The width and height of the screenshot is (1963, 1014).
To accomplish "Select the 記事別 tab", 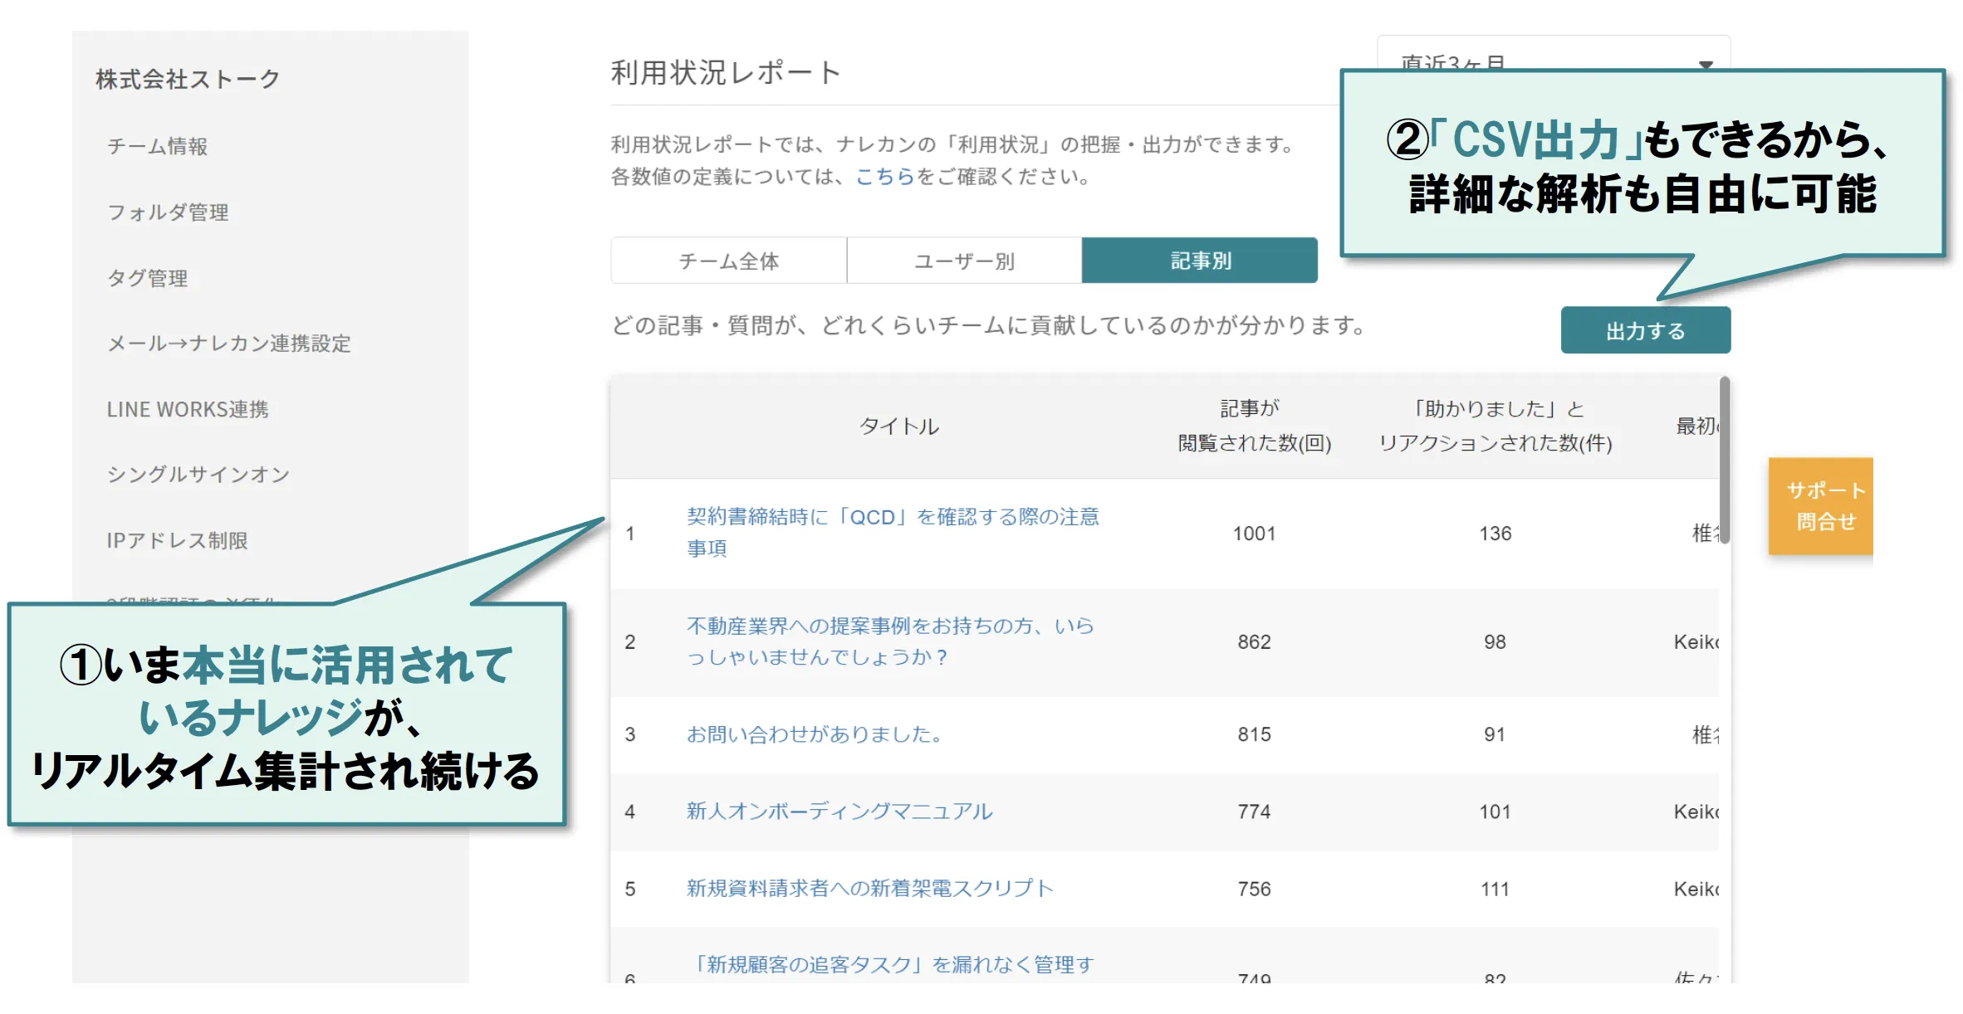I will tap(1198, 260).
